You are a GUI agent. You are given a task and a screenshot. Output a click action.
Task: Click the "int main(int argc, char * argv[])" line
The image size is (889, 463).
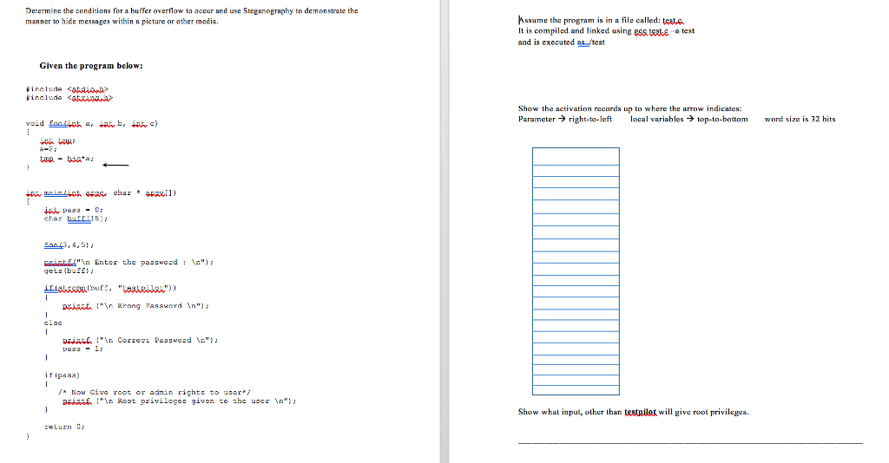pyautogui.click(x=101, y=193)
